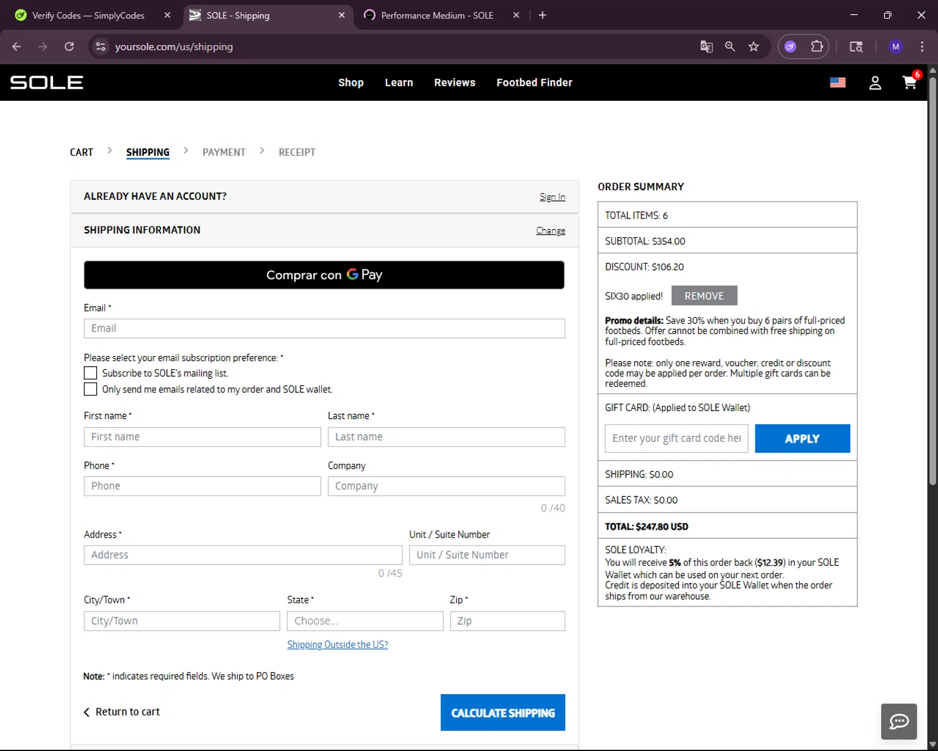
Task: Close the Performance Medium tab
Action: [x=516, y=15]
